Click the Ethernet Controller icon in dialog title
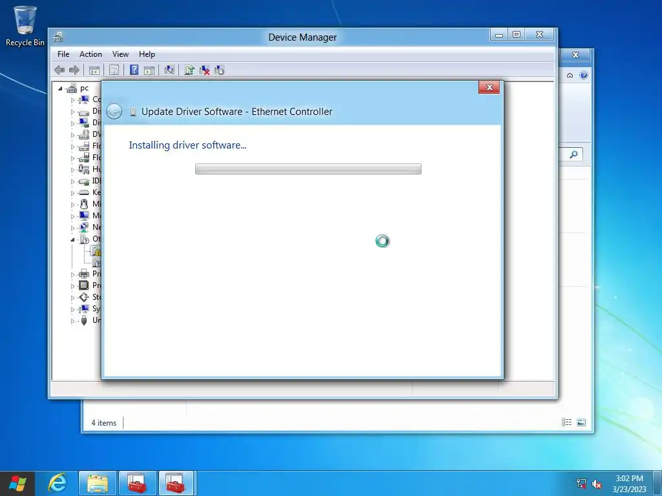Screen dimensions: 662x496 133,111
